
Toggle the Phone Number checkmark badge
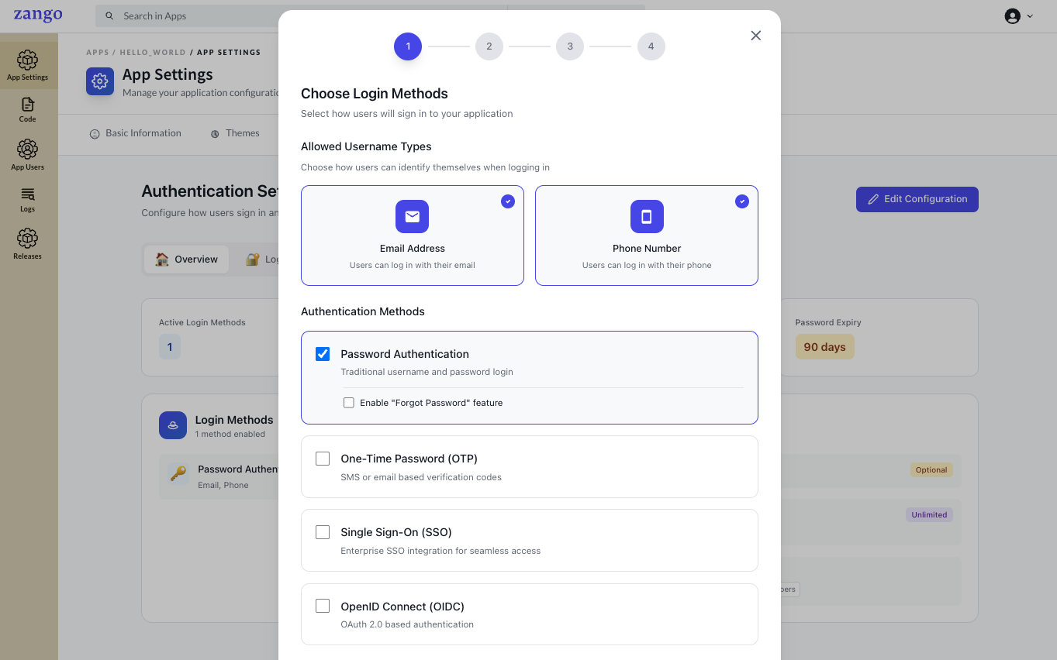click(x=742, y=201)
